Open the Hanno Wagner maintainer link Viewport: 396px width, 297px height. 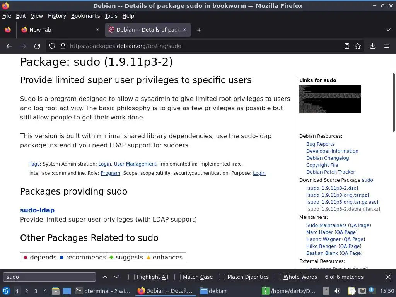coord(323,239)
